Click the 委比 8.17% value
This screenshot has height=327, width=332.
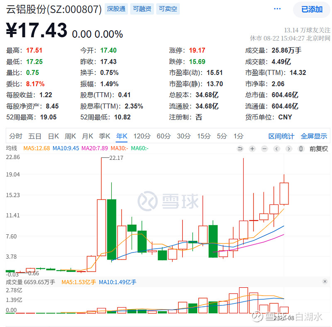tap(35, 84)
